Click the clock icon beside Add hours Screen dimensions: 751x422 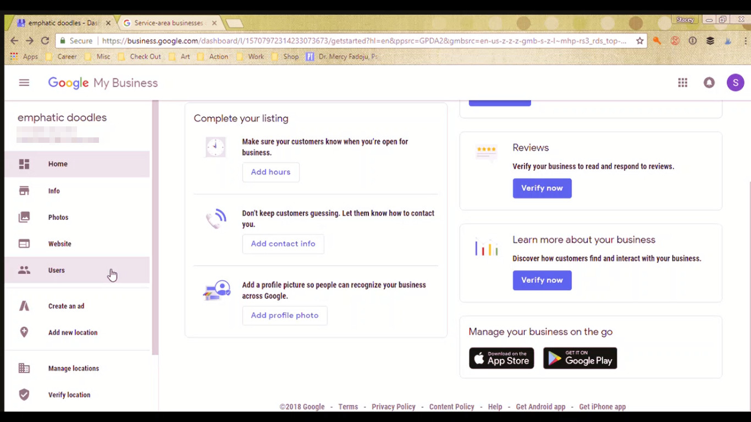pyautogui.click(x=216, y=147)
